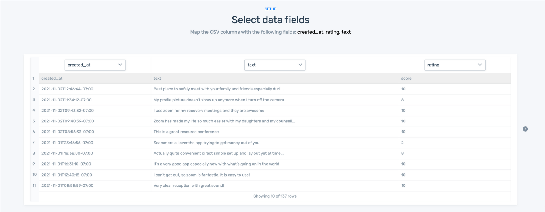Select the 'Best place to safely meet' review cell

(x=218, y=89)
